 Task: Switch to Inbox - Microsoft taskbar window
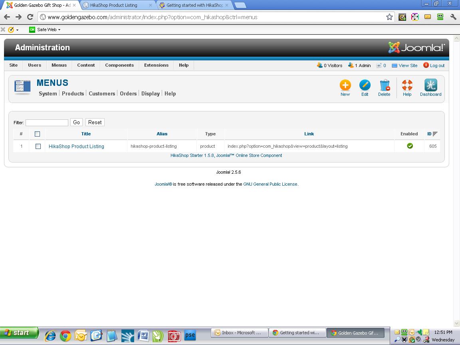240,333
